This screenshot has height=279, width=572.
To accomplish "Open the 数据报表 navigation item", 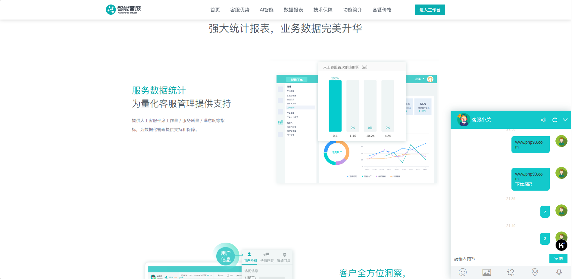I will pyautogui.click(x=293, y=10).
